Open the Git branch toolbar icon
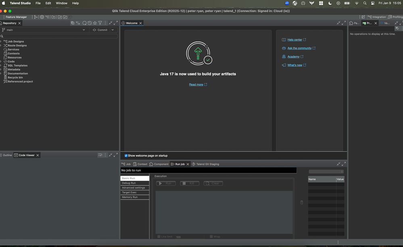This screenshot has width=403, height=247. click(36, 17)
